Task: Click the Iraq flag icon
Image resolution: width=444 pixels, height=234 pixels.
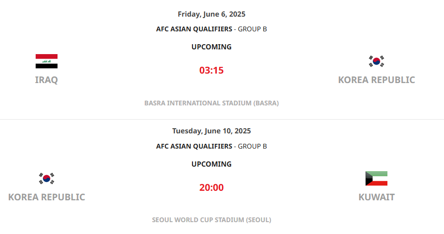Action: pos(47,61)
